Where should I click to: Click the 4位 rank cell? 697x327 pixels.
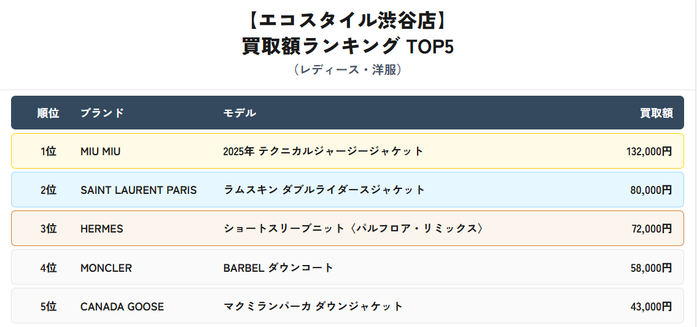pyautogui.click(x=48, y=268)
